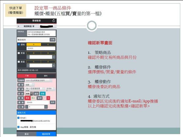Choose the red 買進 buy button
This screenshot has height=137, width=183.
(x=27, y=98)
